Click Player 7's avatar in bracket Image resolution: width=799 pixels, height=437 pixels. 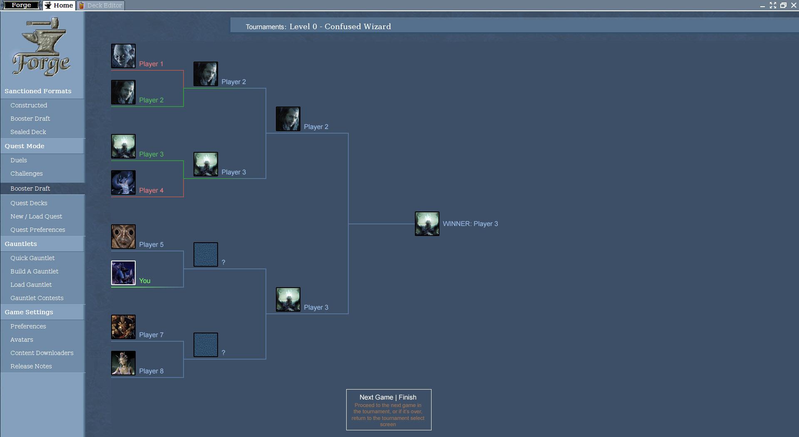123,327
